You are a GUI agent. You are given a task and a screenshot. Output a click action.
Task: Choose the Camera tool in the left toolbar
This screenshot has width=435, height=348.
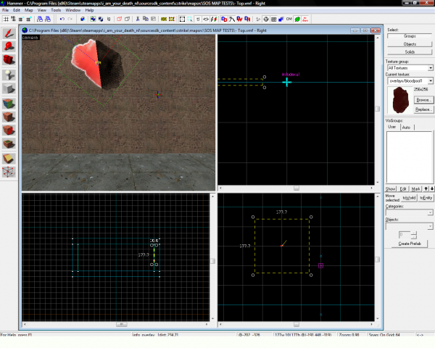pyautogui.click(x=9, y=61)
